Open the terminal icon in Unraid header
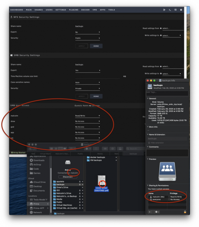The image size is (199, 227). pos(170,10)
